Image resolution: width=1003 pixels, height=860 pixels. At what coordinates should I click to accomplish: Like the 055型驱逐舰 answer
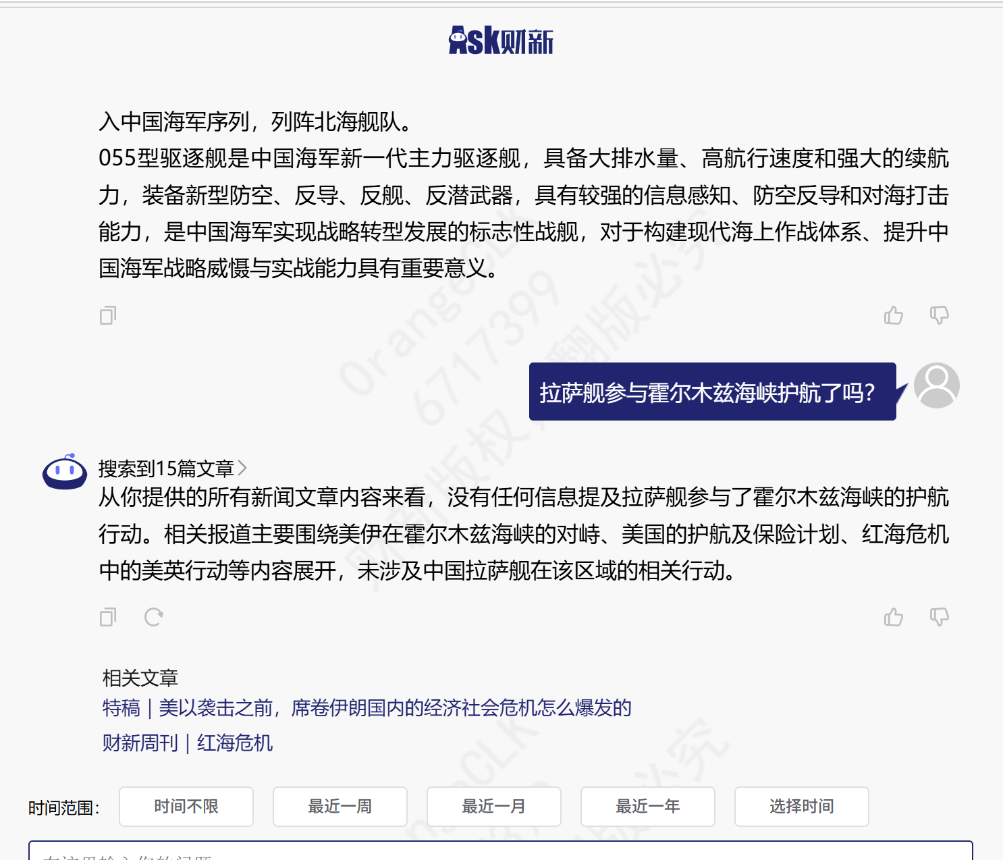coord(894,315)
